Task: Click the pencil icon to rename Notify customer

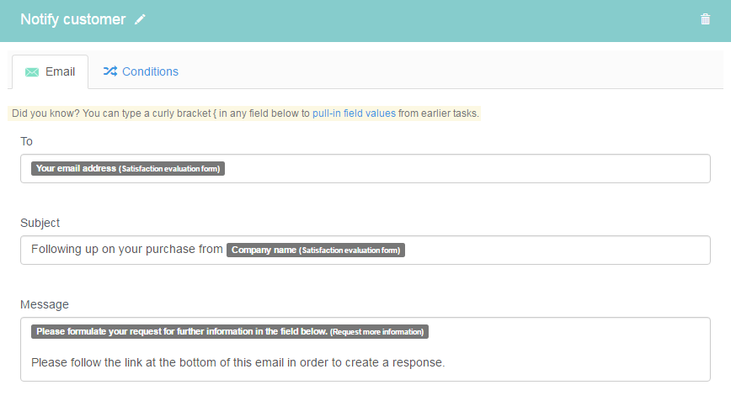Action: coord(140,19)
